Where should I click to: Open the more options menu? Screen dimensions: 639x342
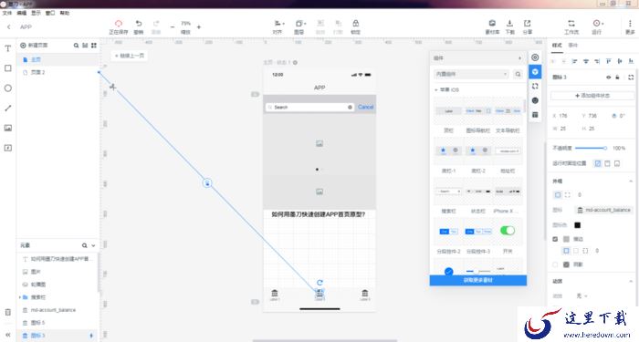pos(630,26)
